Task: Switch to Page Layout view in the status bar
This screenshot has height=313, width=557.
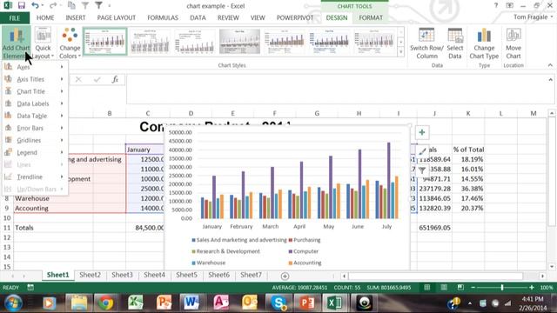Action: [x=444, y=287]
